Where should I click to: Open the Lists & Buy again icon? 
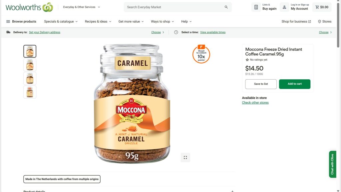click(256, 7)
